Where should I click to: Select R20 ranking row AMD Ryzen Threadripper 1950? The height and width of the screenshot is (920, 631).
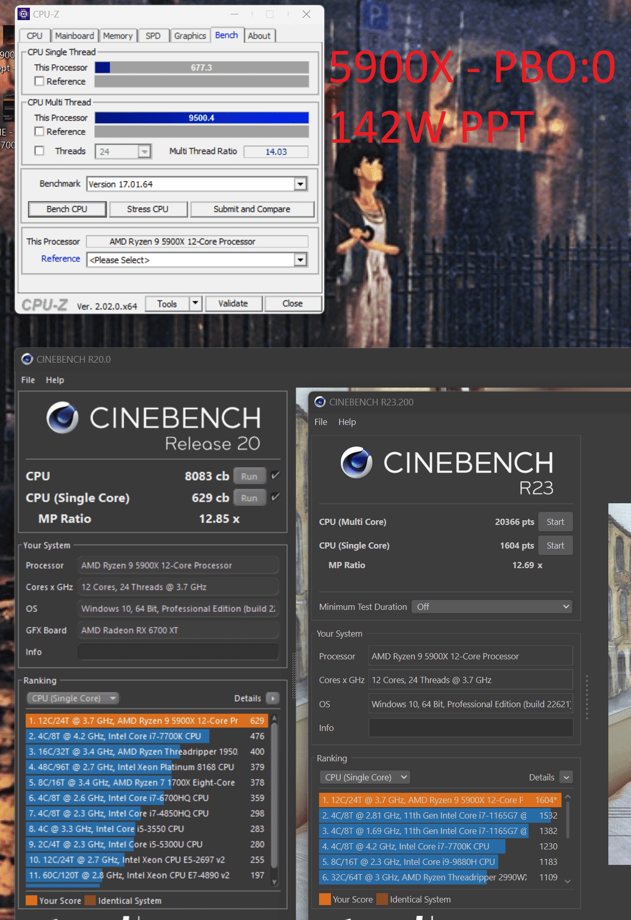point(147,752)
